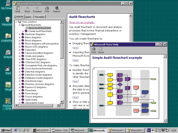Viewport: 178px width, 133px height.
Task: Click the Start button
Action: [x=6, y=130]
